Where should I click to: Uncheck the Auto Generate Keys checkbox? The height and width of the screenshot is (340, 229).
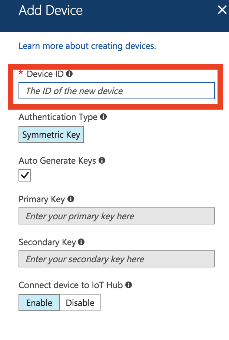click(25, 175)
